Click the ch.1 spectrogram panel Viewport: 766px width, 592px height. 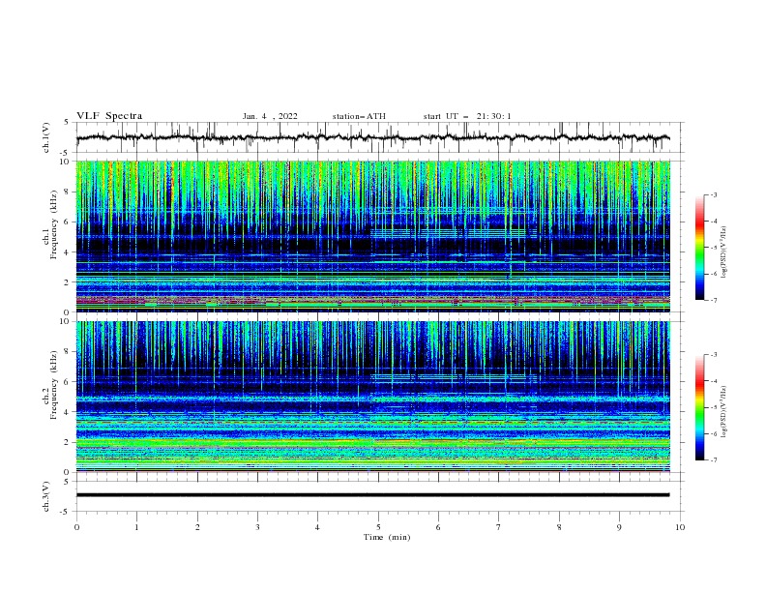pyautogui.click(x=373, y=236)
